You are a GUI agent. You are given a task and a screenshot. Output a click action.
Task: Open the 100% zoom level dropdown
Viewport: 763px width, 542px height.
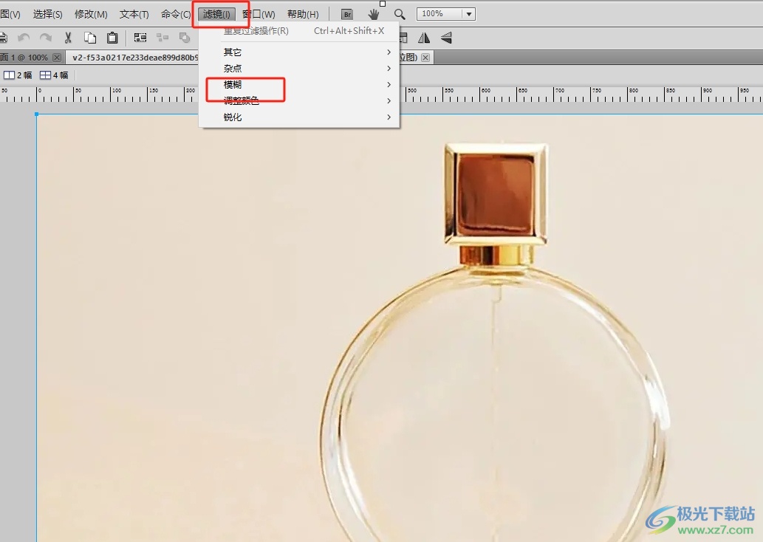point(468,14)
